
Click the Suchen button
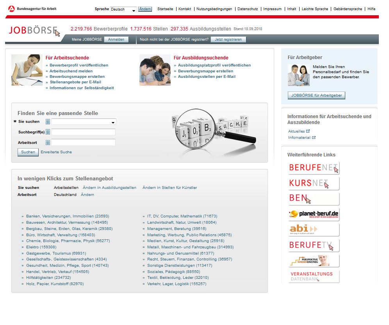click(28, 152)
